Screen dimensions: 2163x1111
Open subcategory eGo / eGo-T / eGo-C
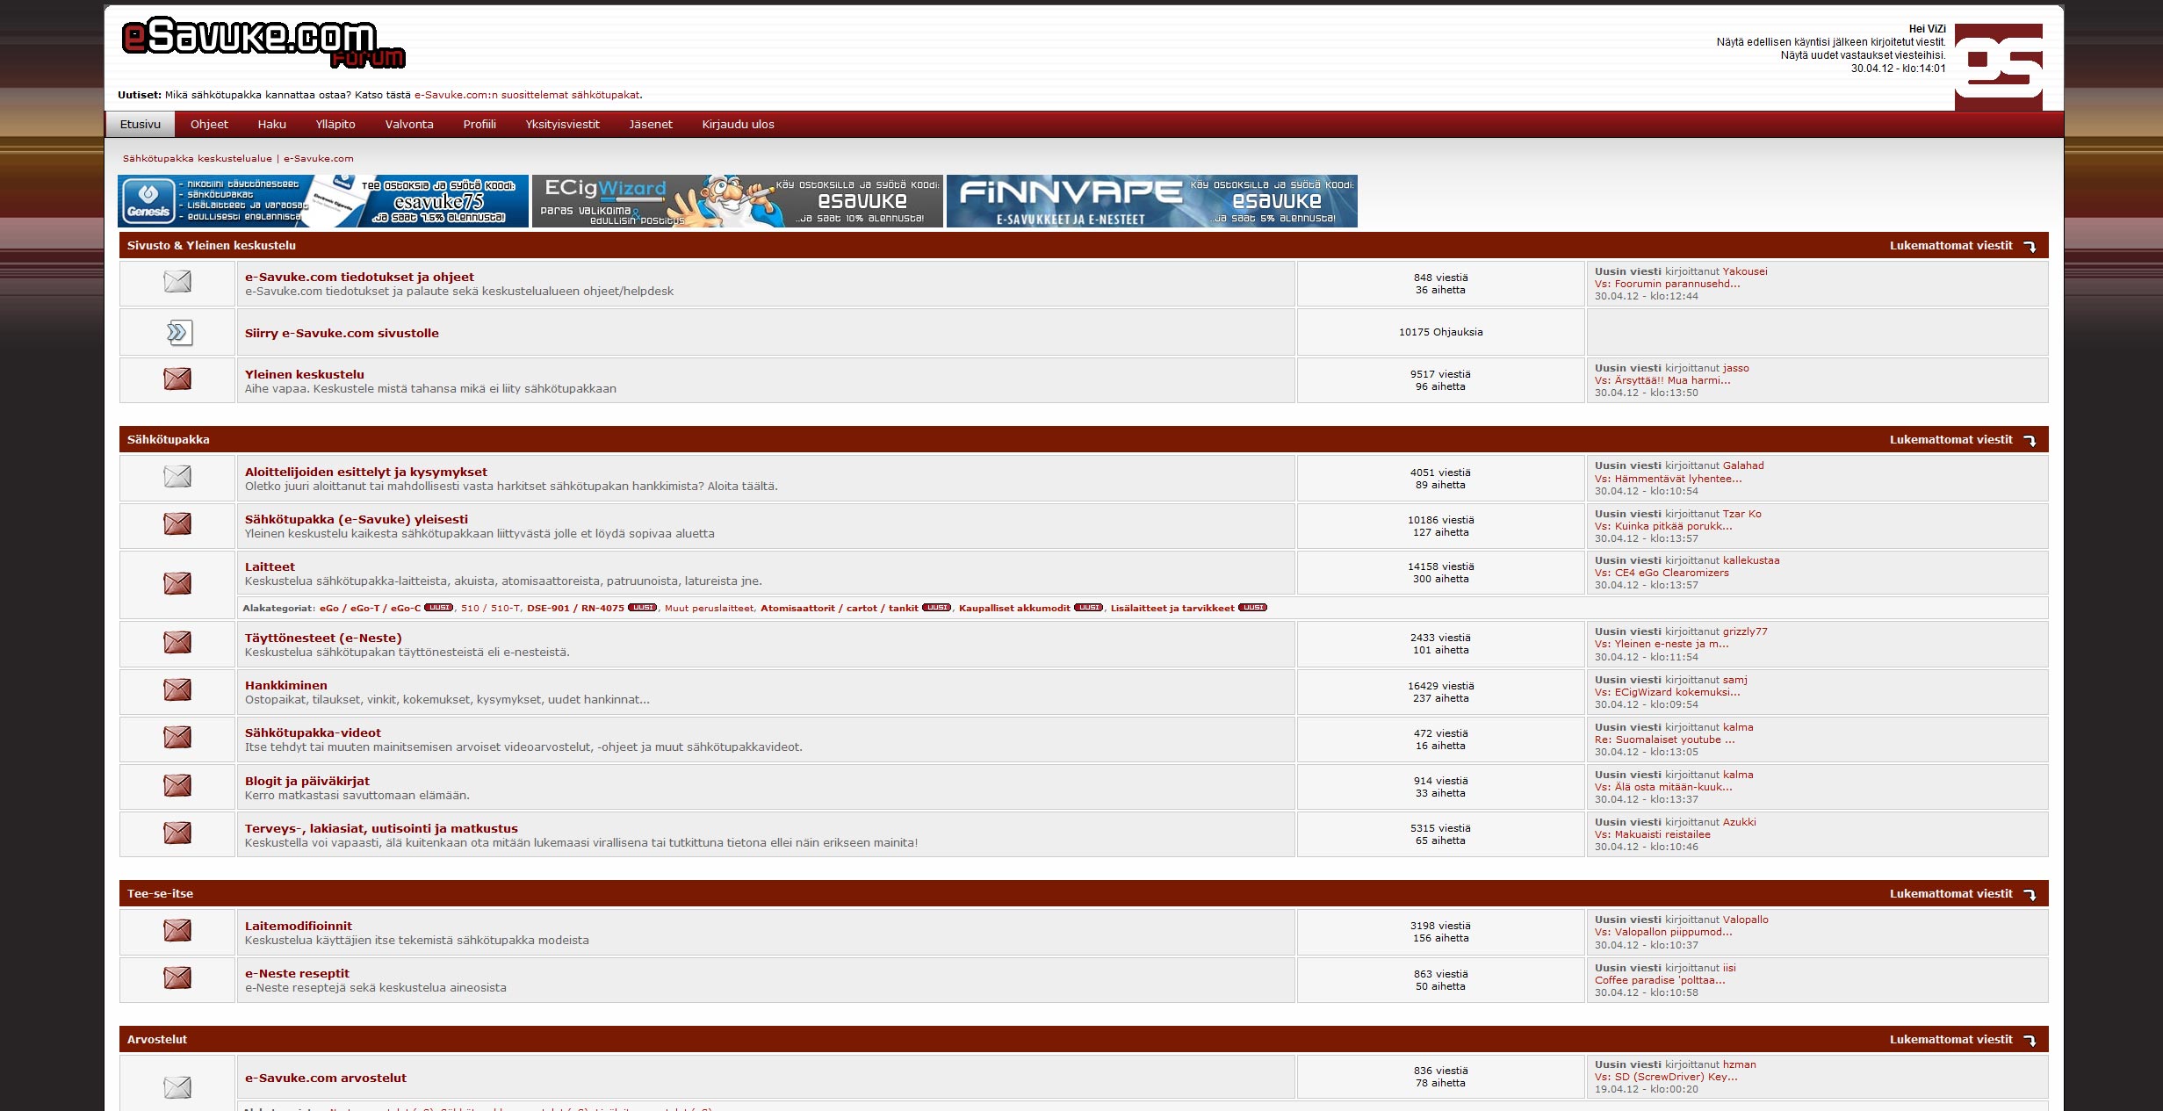click(370, 608)
